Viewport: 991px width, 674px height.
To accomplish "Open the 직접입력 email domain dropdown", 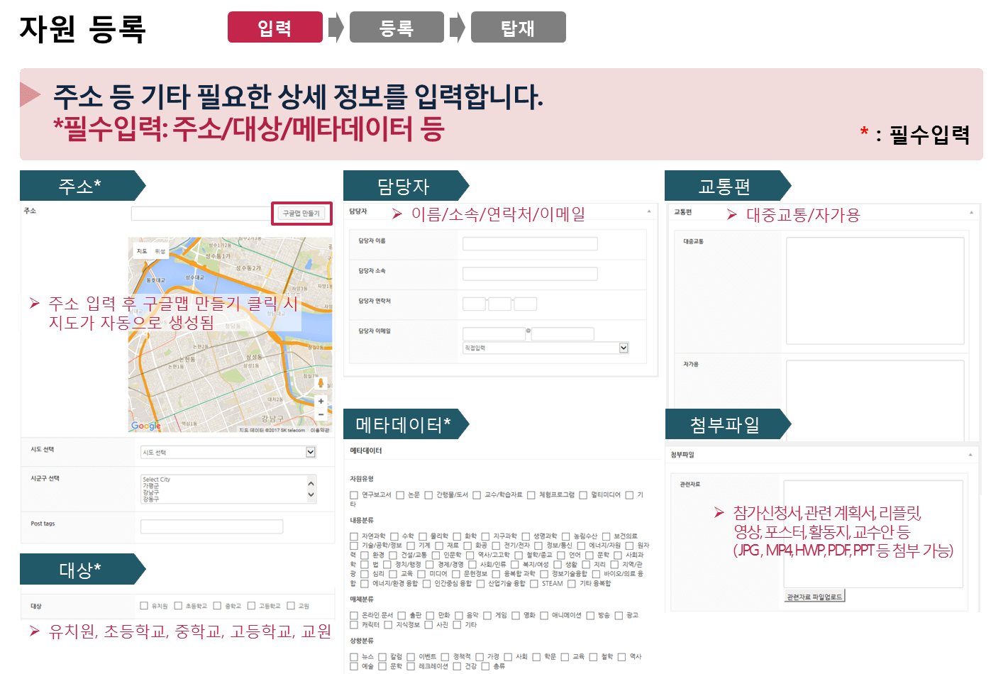I will pos(546,348).
